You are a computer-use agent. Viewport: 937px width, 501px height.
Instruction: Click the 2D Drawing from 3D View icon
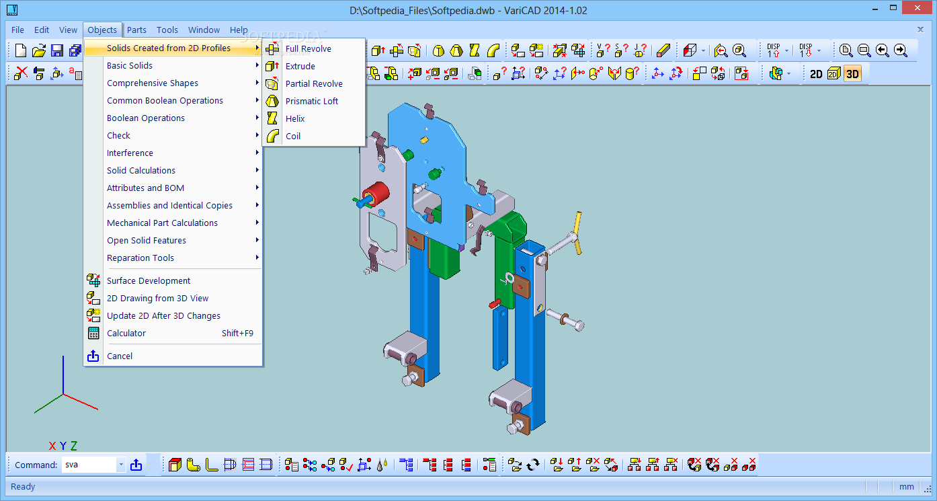pyautogui.click(x=93, y=298)
